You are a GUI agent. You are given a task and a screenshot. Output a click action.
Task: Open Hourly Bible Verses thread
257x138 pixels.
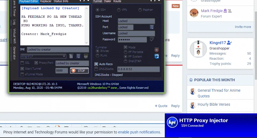click(x=214, y=104)
